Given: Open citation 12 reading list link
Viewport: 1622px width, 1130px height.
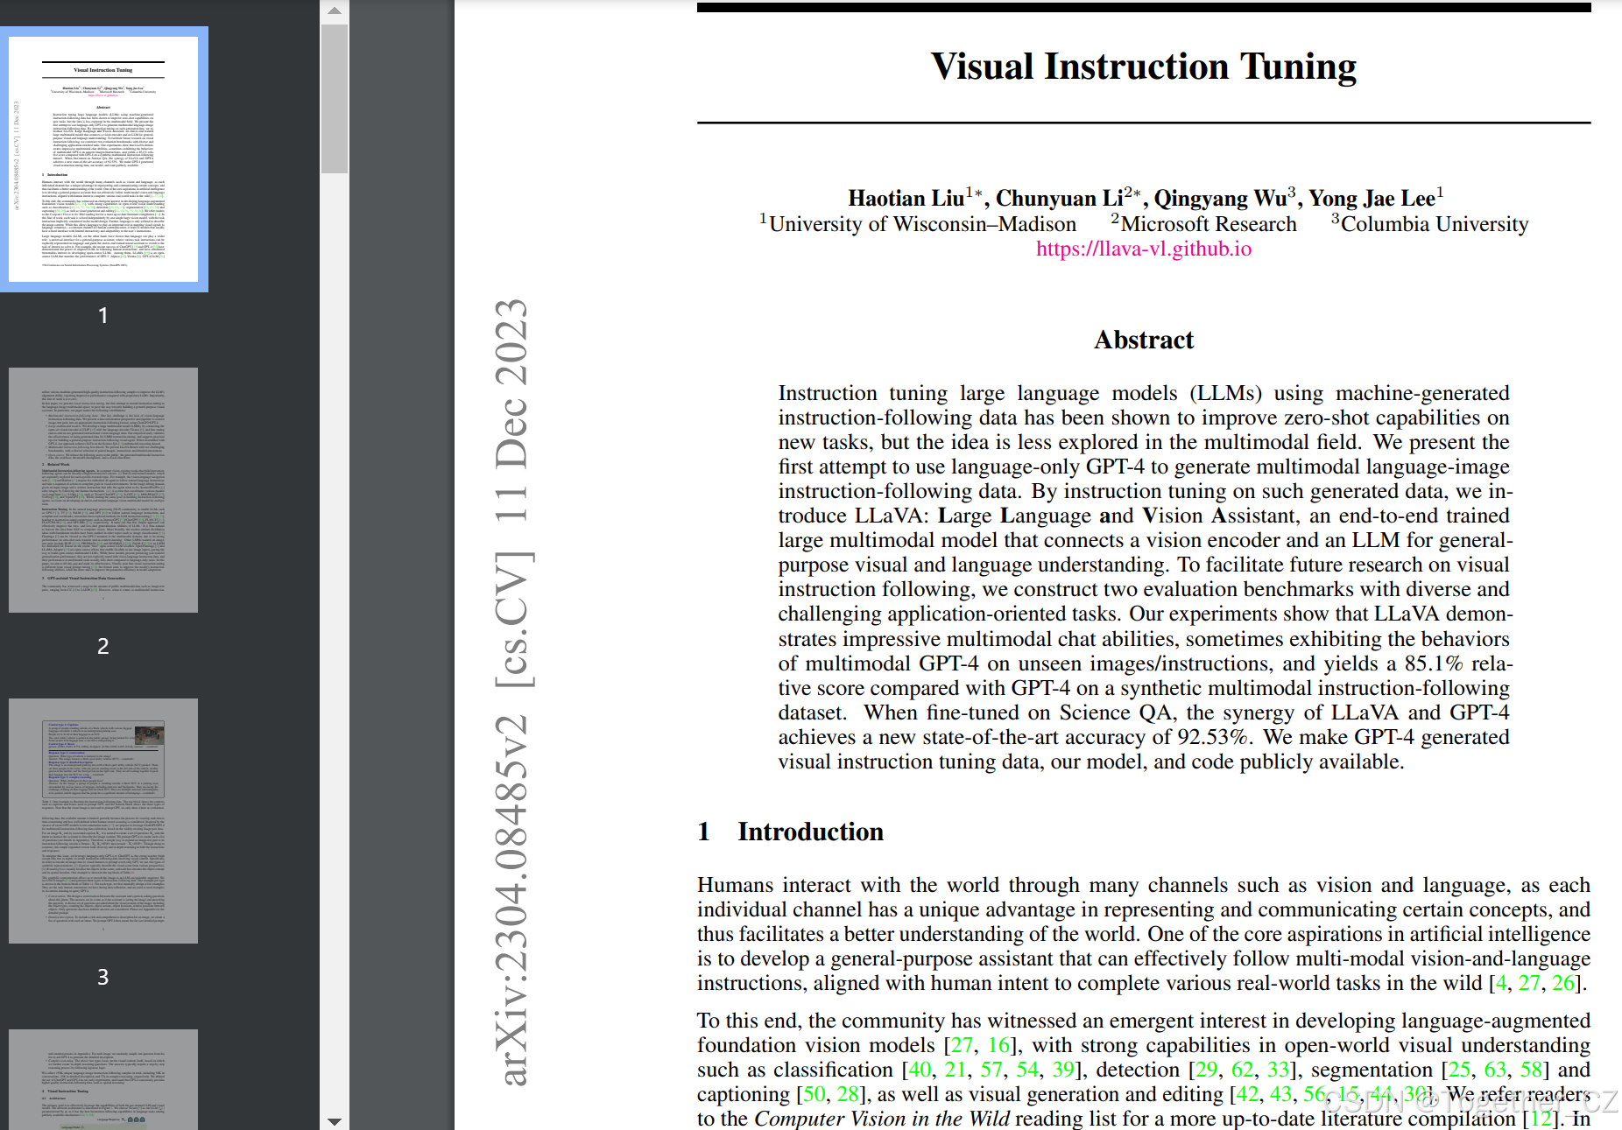Looking at the screenshot, I should point(1541,1119).
